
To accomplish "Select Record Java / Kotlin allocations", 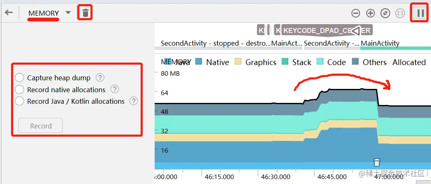I will click(x=19, y=101).
